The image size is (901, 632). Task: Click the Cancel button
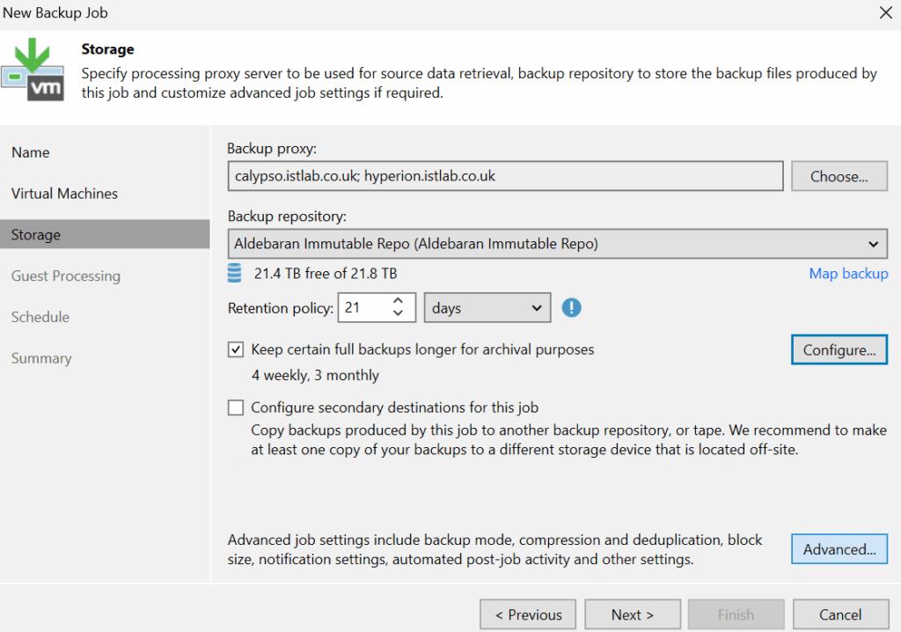coord(840,614)
